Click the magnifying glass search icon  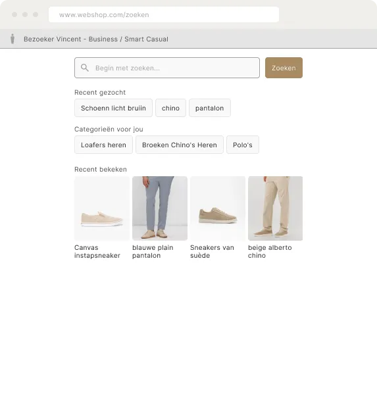point(85,68)
